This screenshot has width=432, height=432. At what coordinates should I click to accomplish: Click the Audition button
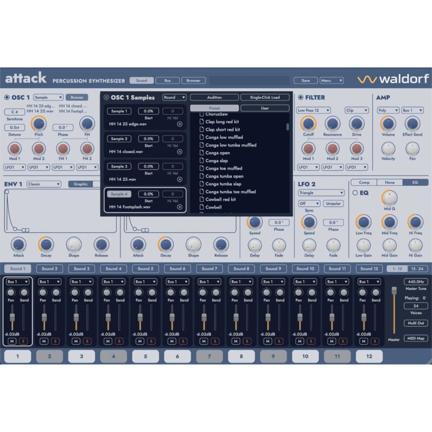215,98
